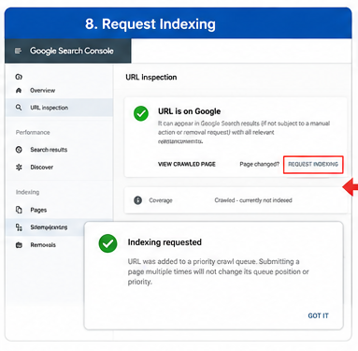Click the Sitemaps icon
Image resolution: width=358 pixels, height=351 pixels.
coord(19,227)
